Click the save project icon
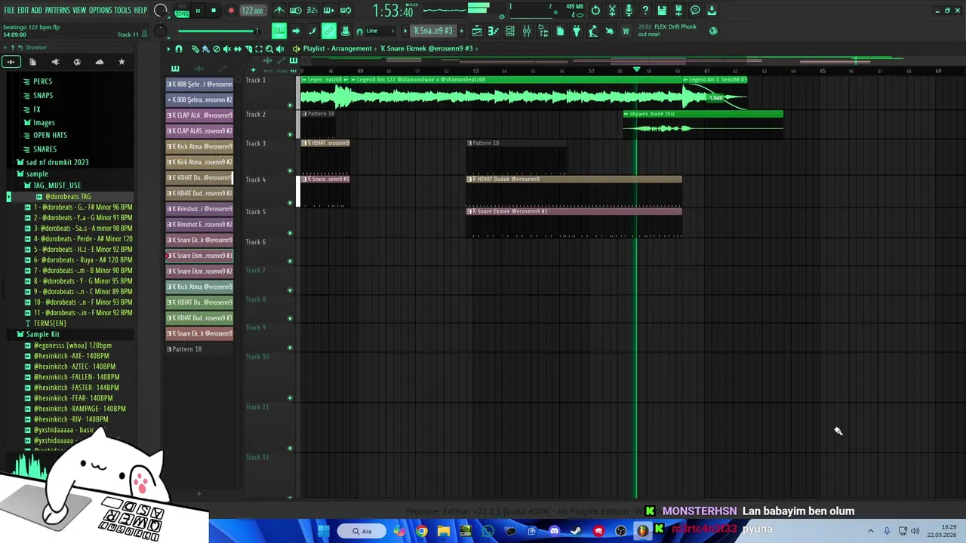This screenshot has width=966, height=543. tap(662, 11)
